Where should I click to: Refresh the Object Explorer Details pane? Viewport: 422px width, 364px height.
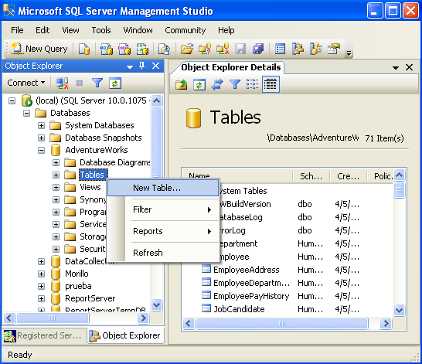tap(199, 84)
